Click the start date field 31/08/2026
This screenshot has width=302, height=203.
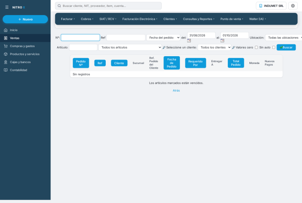tap(201, 35)
